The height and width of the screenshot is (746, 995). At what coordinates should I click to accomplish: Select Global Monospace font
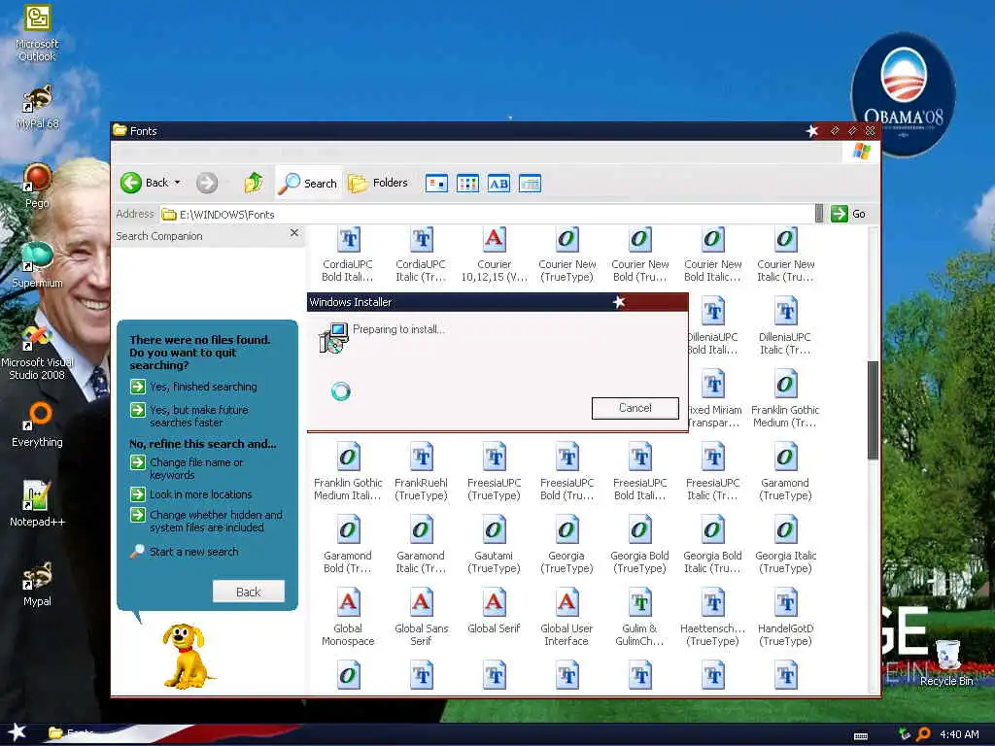tap(348, 619)
